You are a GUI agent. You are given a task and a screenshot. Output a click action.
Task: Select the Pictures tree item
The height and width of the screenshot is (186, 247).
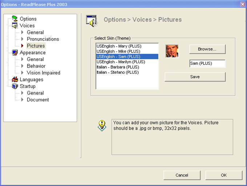coord(36,46)
